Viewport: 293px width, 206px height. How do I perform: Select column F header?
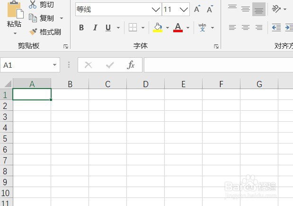pyautogui.click(x=222, y=83)
